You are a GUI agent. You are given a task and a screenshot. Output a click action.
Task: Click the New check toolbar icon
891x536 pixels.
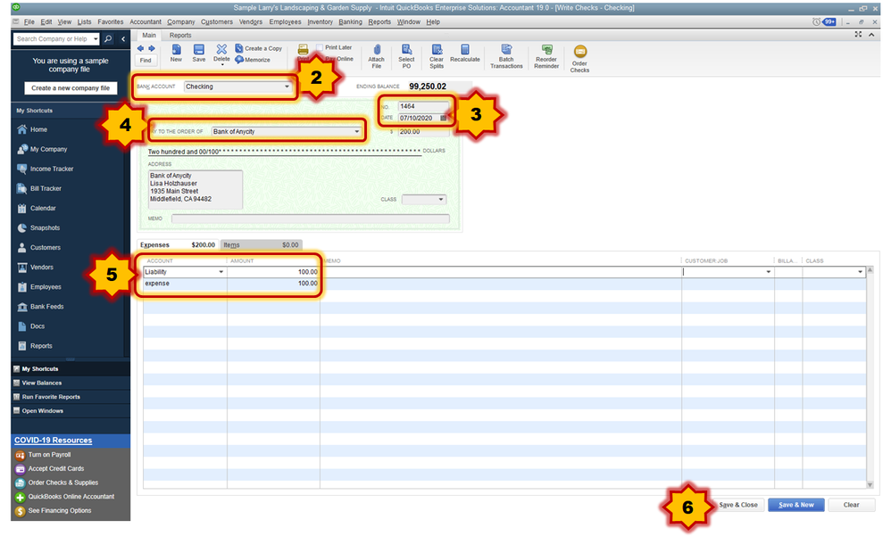[176, 49]
